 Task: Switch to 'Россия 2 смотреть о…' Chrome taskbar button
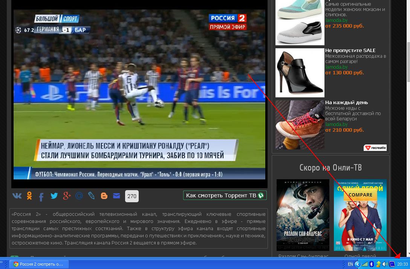tap(39, 264)
